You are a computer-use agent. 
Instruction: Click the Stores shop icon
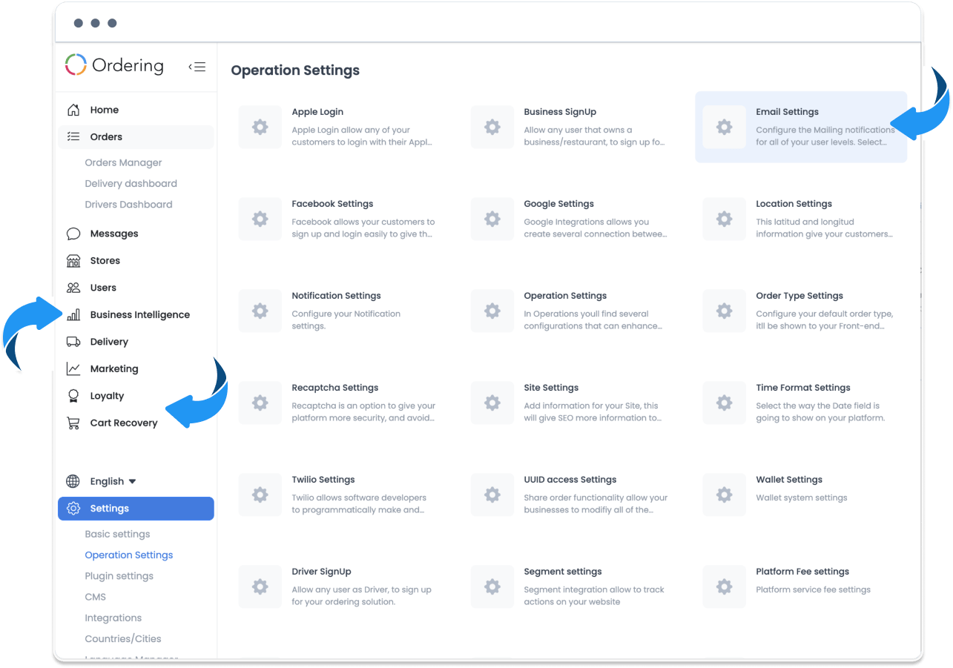point(73,260)
